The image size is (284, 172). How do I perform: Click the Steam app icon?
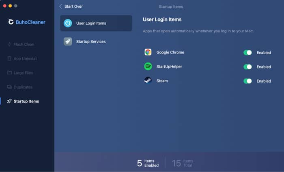148,81
